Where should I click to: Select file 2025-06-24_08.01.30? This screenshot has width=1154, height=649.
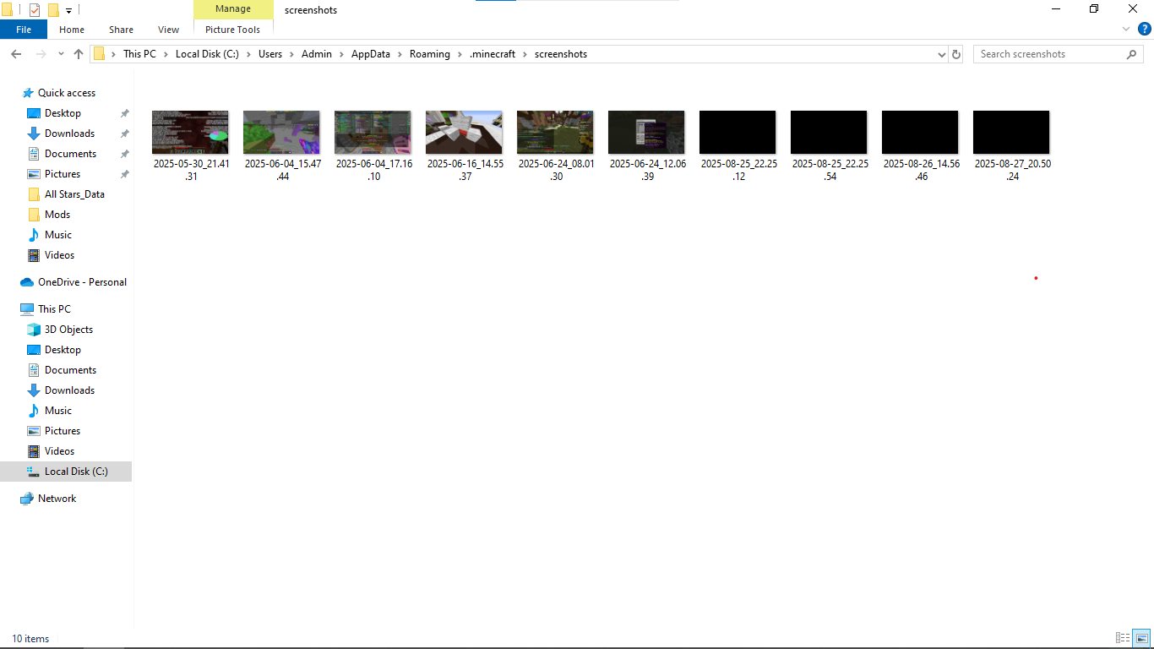(x=556, y=145)
